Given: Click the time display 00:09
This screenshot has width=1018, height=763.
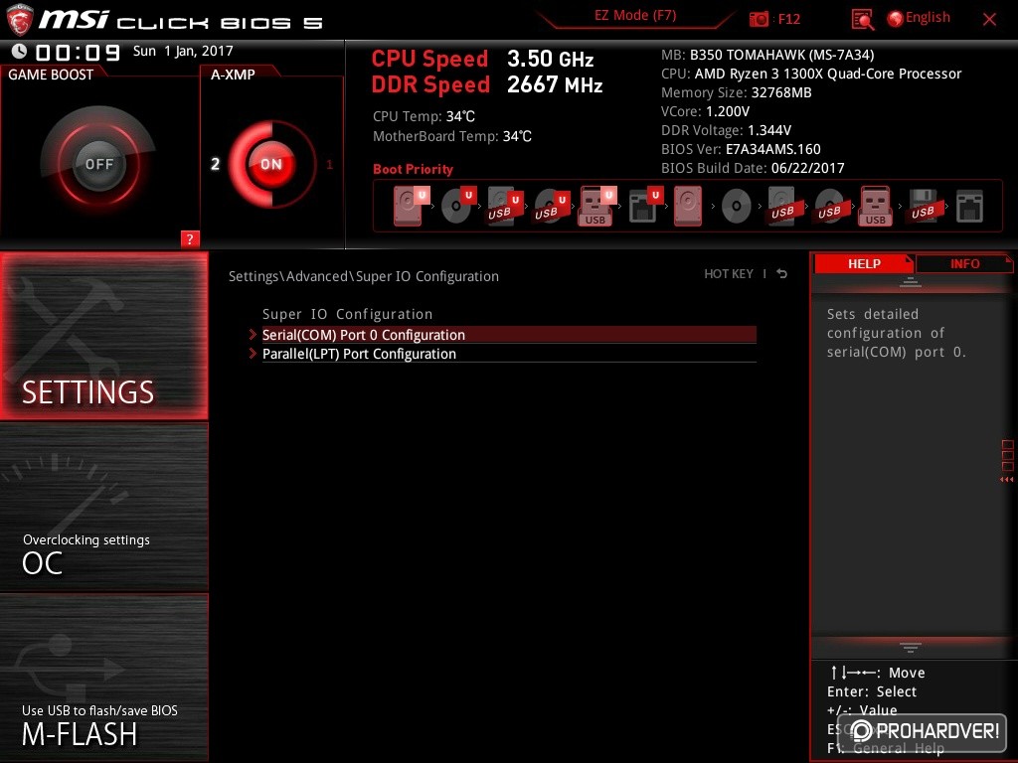Looking at the screenshot, I should [x=78, y=52].
